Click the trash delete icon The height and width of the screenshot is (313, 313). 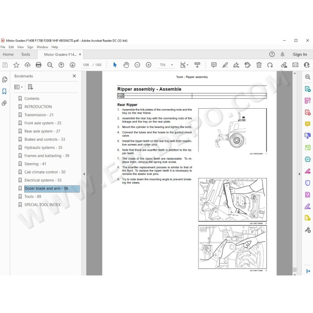coord(259,65)
